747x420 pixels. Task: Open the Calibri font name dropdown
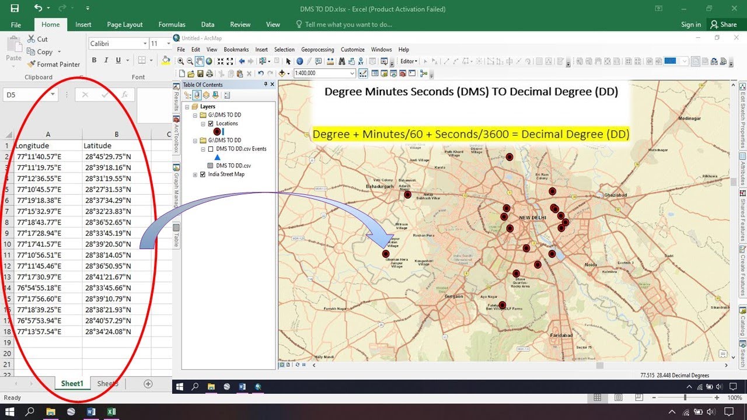[145, 44]
